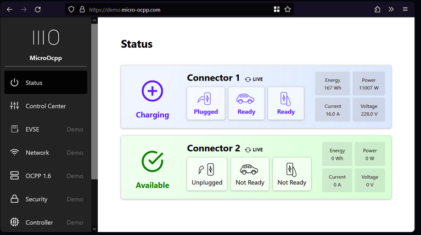Click the MicroOcpp logo in the sidebar
Viewport: 421px width, 235px height.
pyautogui.click(x=46, y=37)
